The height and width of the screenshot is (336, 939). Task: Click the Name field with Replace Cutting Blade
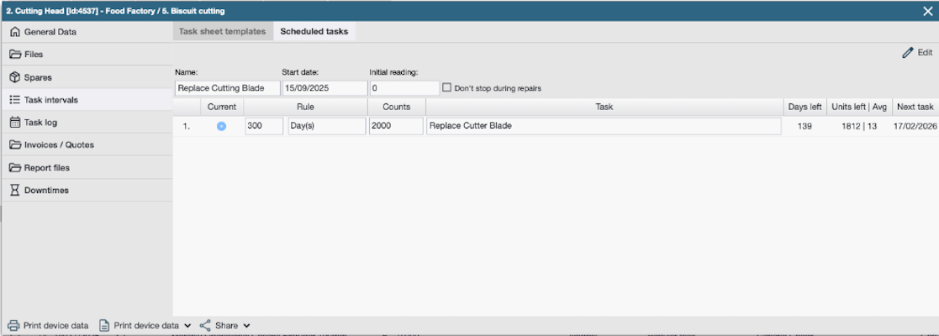pos(227,88)
